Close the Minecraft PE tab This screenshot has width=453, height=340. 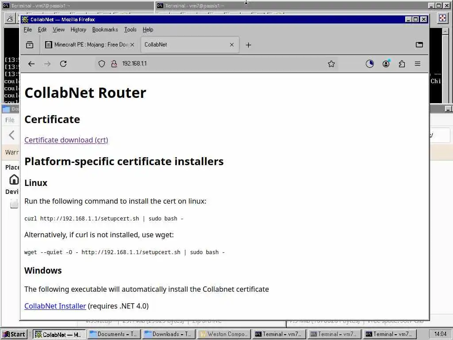tap(132, 45)
